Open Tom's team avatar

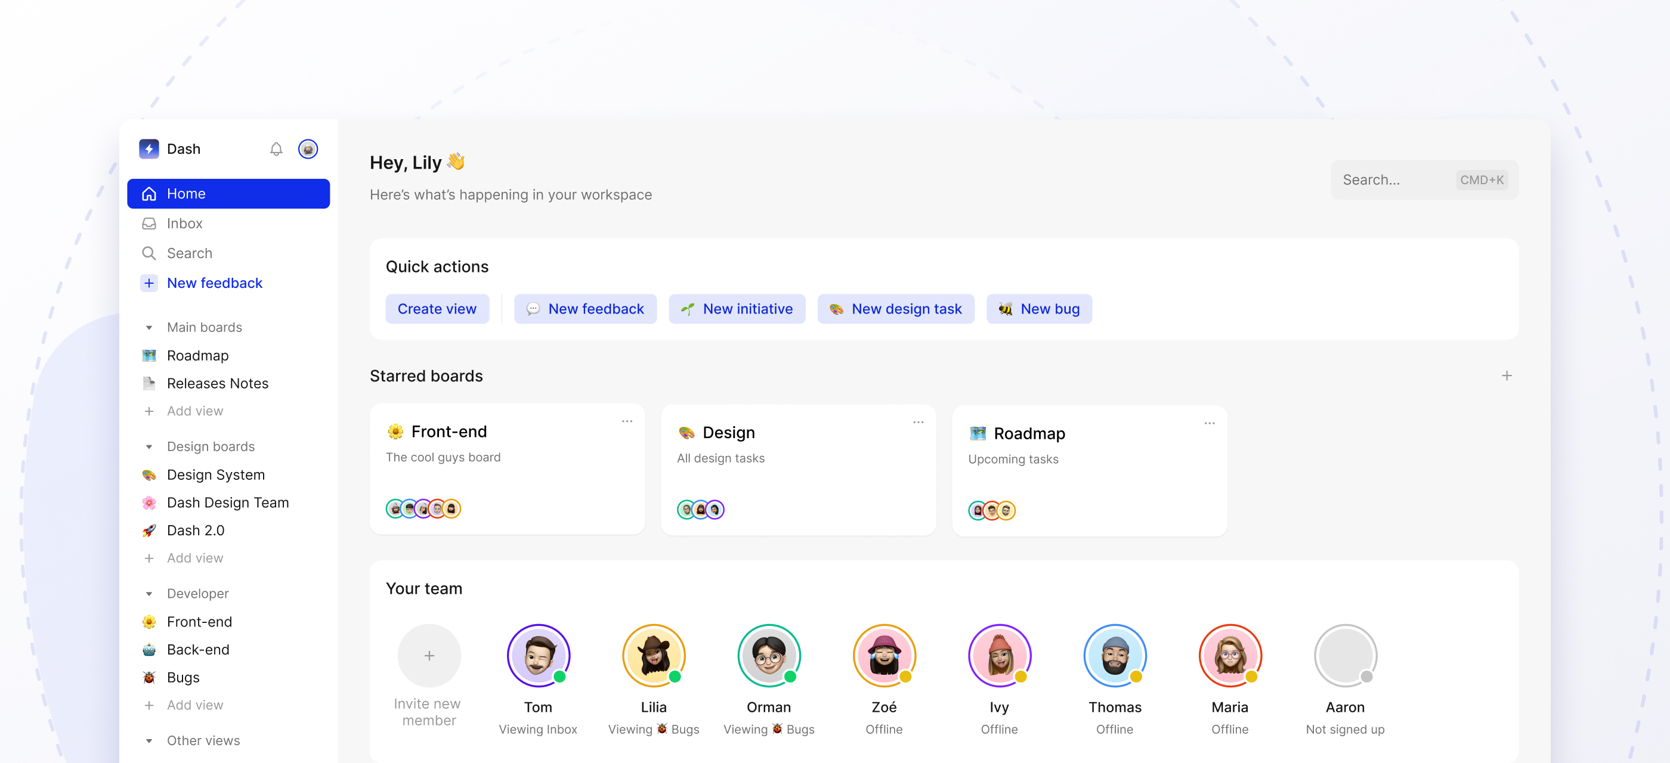(x=538, y=656)
